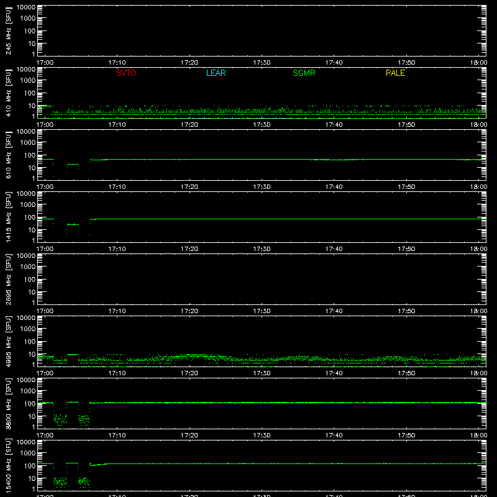Select the 4995 MHz [SFU] axis label
497x497 pixels.
click(9, 341)
